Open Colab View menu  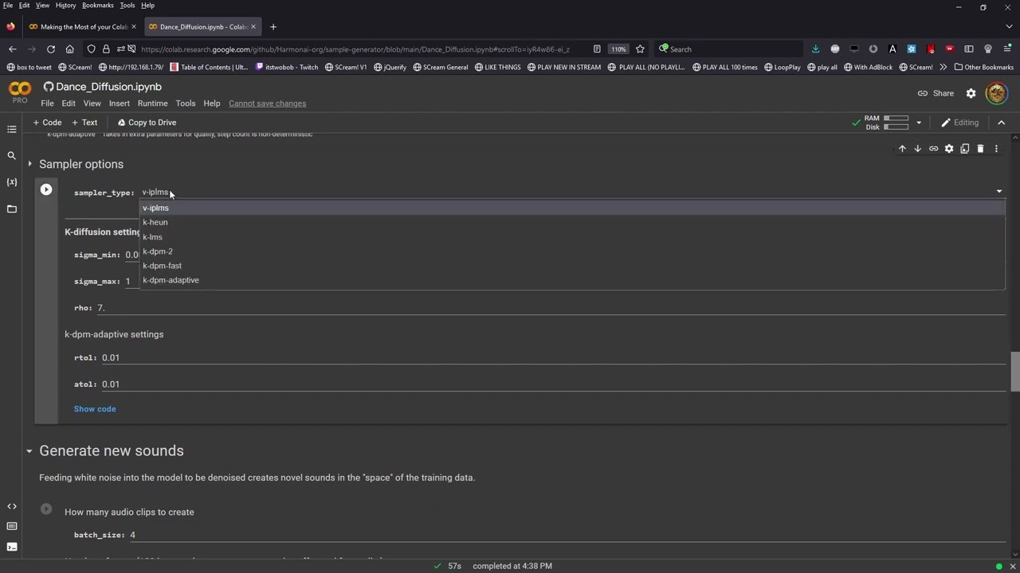(x=92, y=103)
